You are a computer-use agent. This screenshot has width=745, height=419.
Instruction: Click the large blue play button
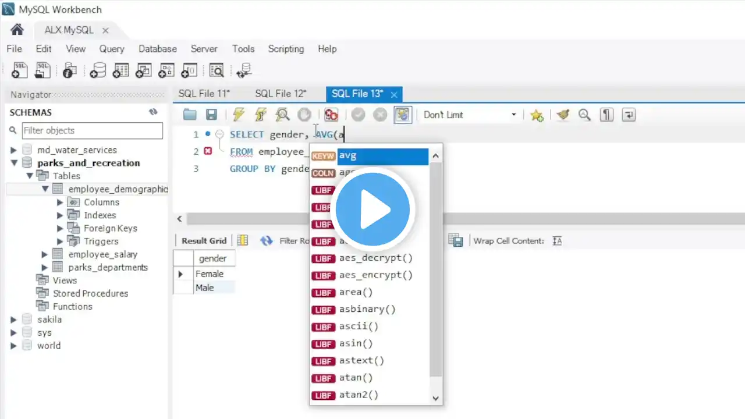tap(370, 210)
